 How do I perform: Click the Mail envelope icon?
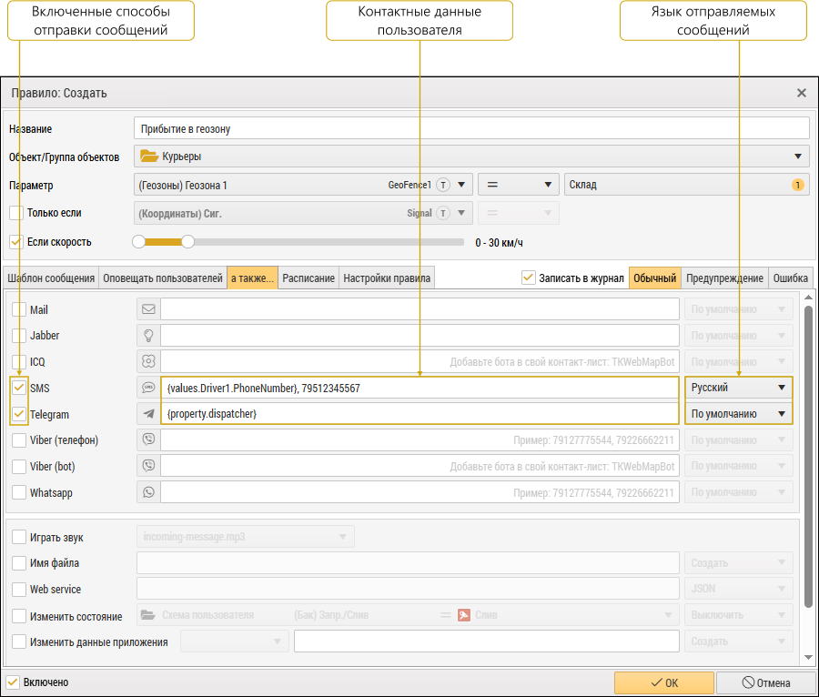(148, 309)
